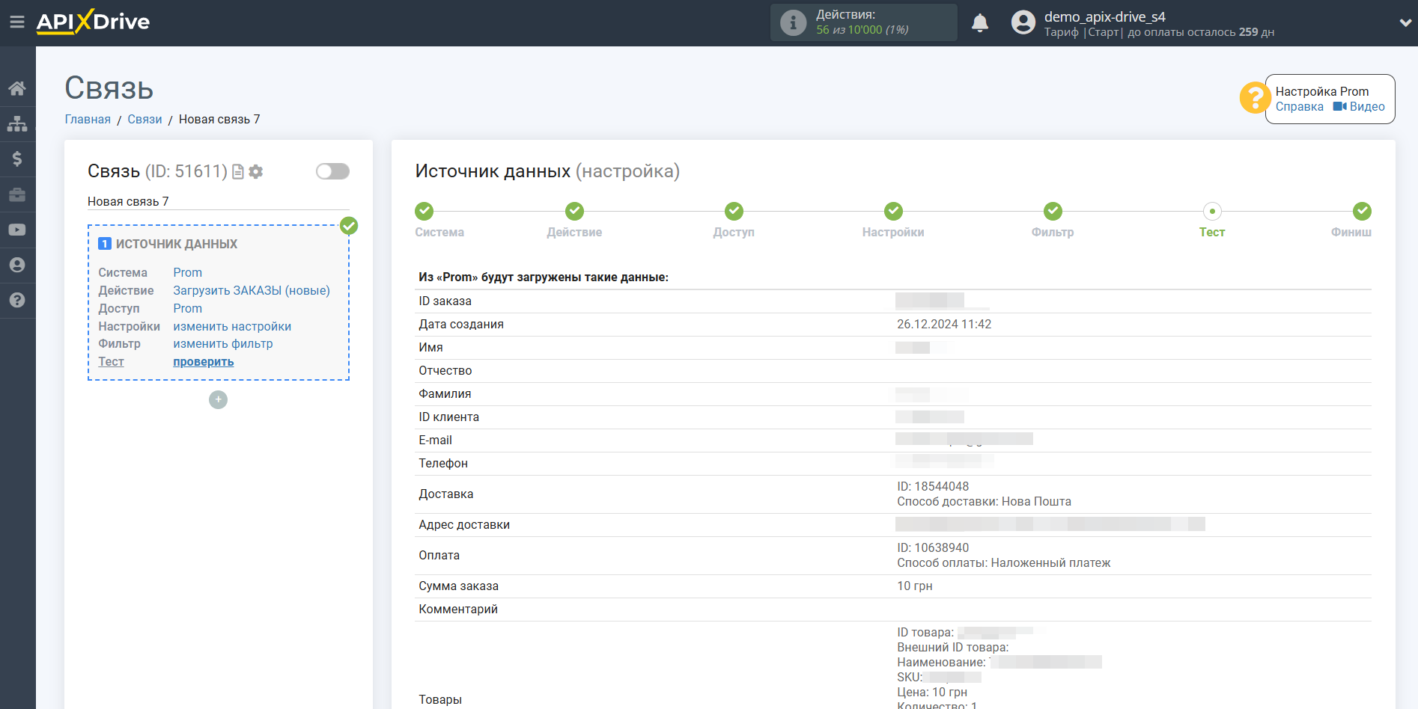Select Цена: 10 грн product text
The image size is (1418, 709).
click(932, 693)
